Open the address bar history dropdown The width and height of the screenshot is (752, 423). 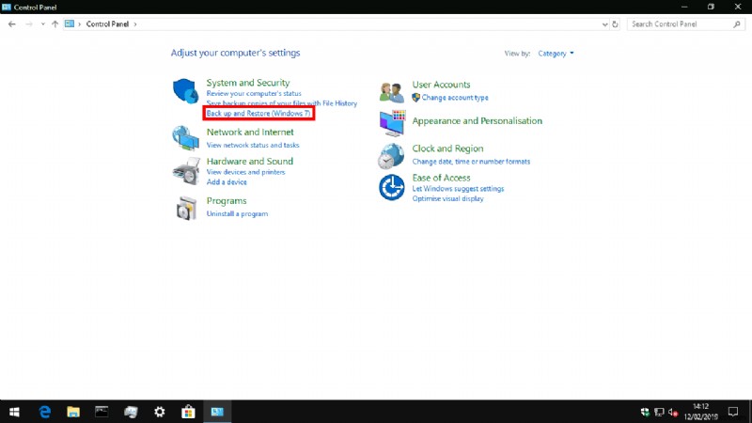pyautogui.click(x=604, y=24)
